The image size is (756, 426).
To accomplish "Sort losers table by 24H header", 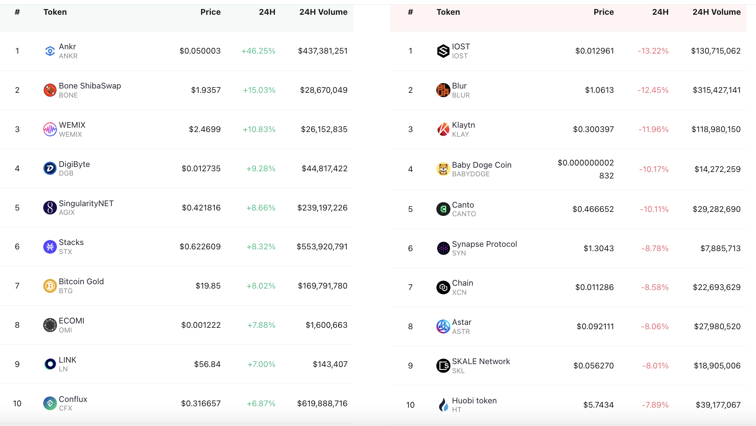I will click(660, 12).
